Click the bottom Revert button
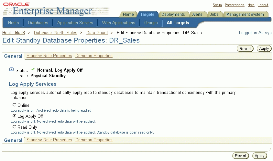The image size is (273, 161). (x=240, y=156)
